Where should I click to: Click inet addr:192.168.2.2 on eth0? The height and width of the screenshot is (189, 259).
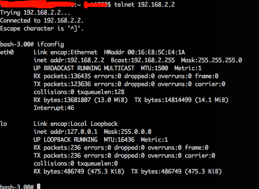(69, 60)
